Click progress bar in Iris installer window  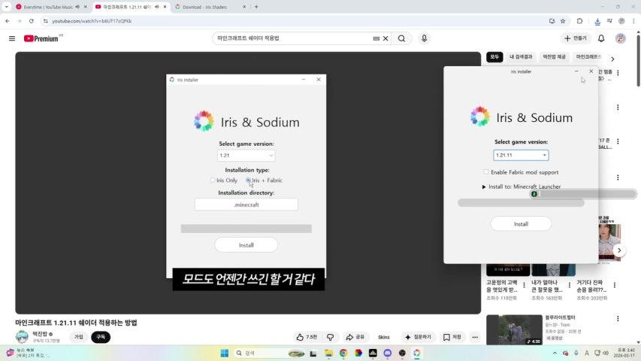click(521, 202)
